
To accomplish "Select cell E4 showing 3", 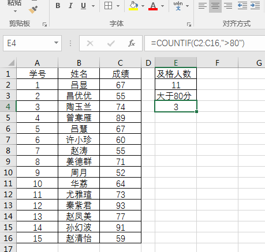I will [176, 107].
